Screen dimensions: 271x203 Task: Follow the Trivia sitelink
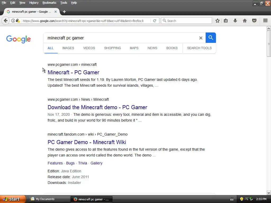click(83, 163)
